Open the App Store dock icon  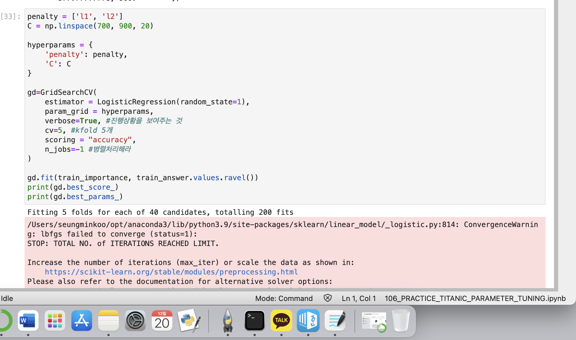tap(81, 320)
